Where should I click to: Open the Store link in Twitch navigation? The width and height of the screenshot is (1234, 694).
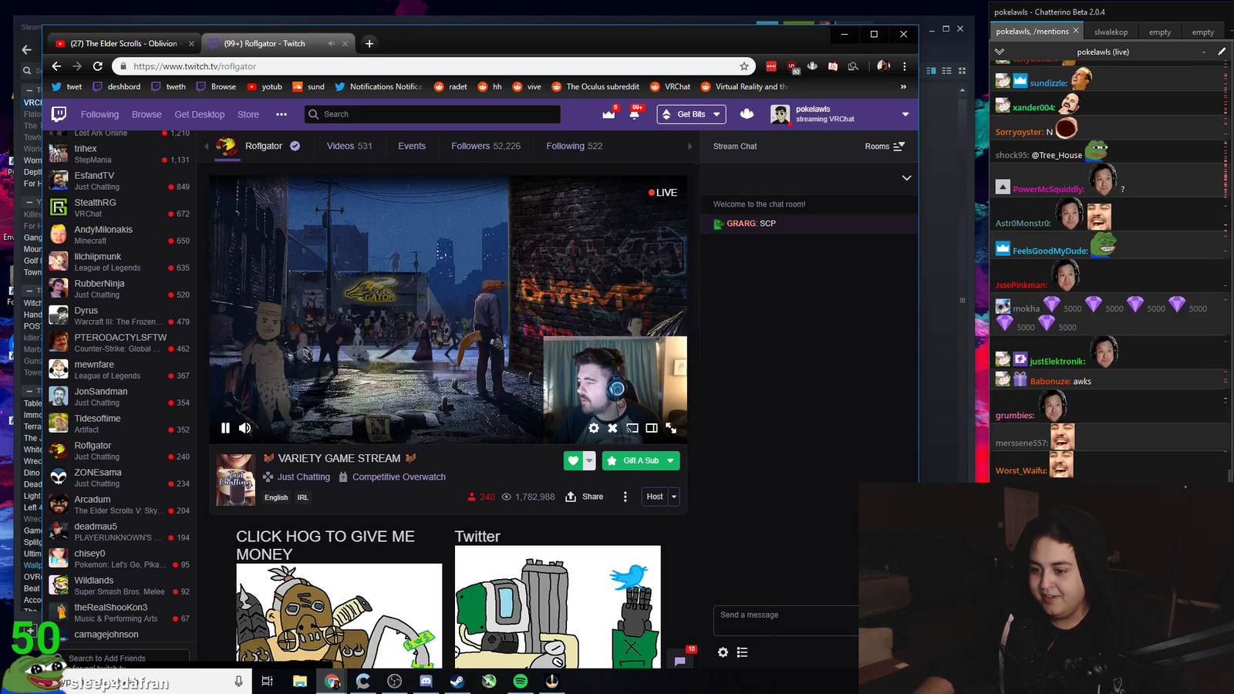[x=248, y=114]
